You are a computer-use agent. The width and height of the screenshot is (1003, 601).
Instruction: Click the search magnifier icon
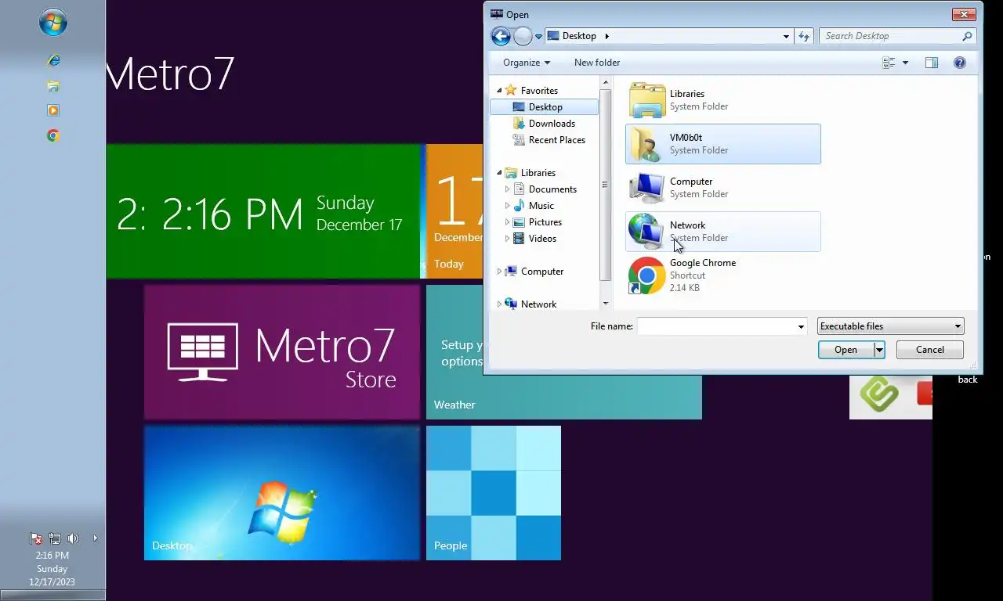pyautogui.click(x=968, y=36)
